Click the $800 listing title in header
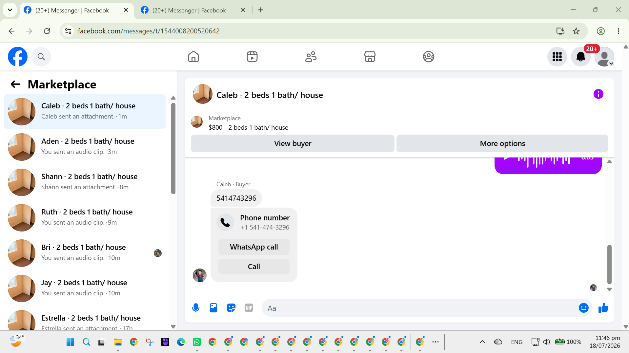 [x=248, y=127]
